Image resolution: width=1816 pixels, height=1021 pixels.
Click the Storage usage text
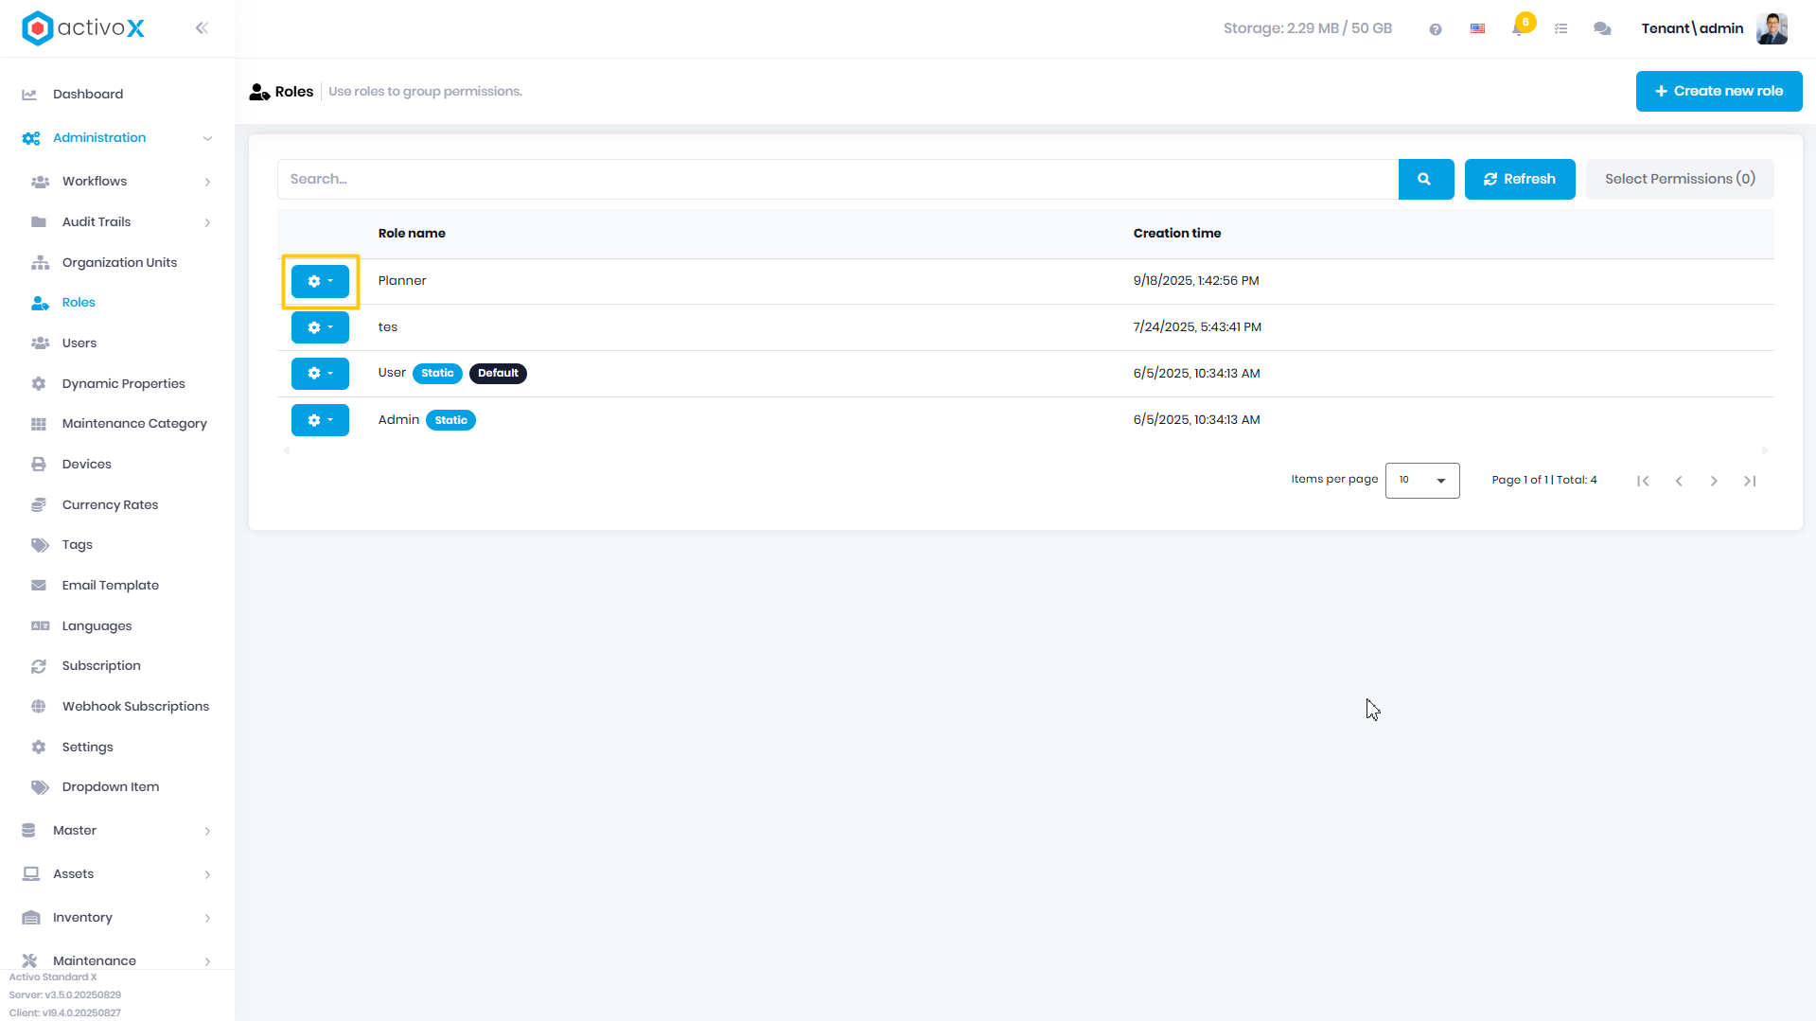[1308, 29]
